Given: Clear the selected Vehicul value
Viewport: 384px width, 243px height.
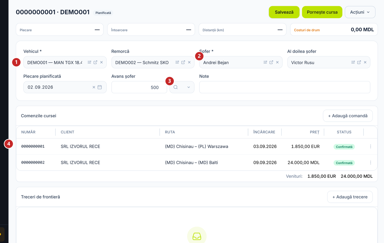Looking at the screenshot, I should pos(102,62).
